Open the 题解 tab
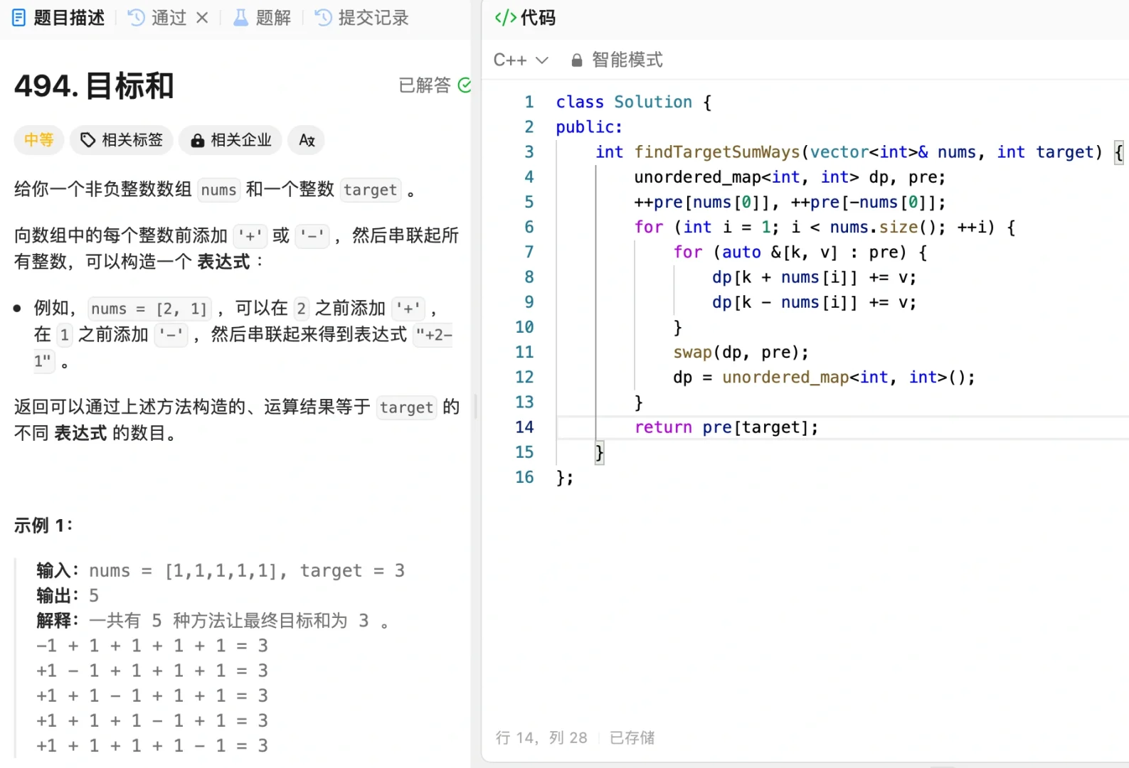The image size is (1129, 768). pyautogui.click(x=262, y=18)
